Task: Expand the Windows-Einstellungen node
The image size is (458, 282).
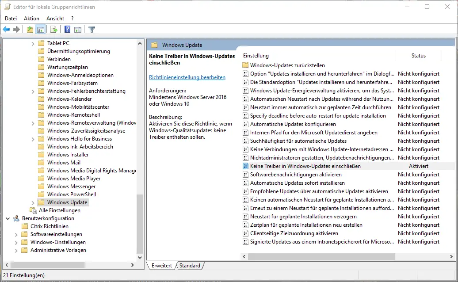Action: point(16,242)
